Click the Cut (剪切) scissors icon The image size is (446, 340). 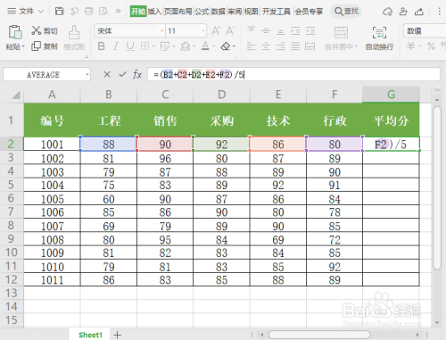tap(36, 30)
